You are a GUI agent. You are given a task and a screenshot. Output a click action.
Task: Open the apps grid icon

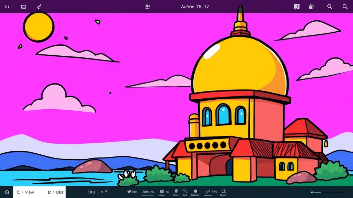[148, 7]
